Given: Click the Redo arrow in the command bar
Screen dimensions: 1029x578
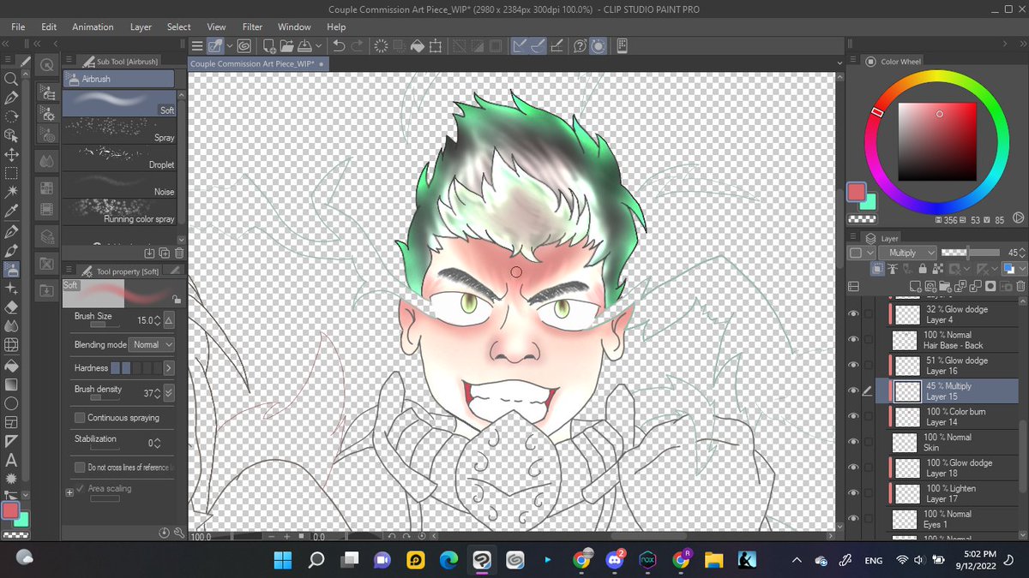Looking at the screenshot, I should coord(357,45).
